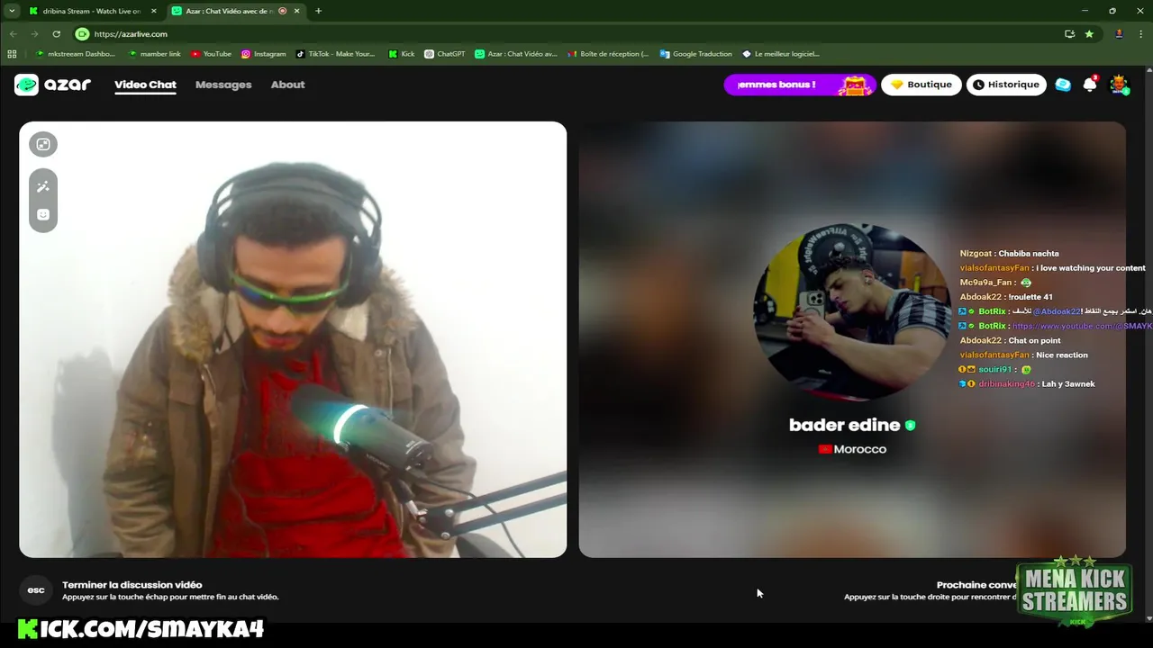Open a new browser tab
This screenshot has height=648, width=1153.
318,11
